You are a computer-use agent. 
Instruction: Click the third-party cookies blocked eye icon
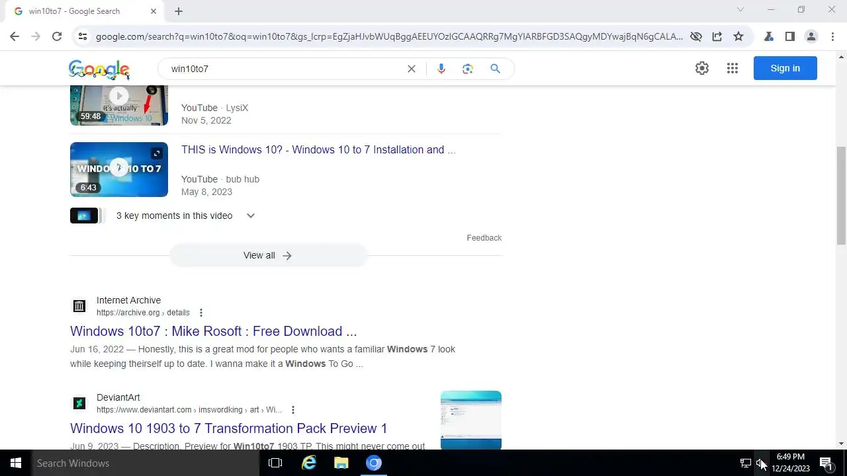[695, 36]
